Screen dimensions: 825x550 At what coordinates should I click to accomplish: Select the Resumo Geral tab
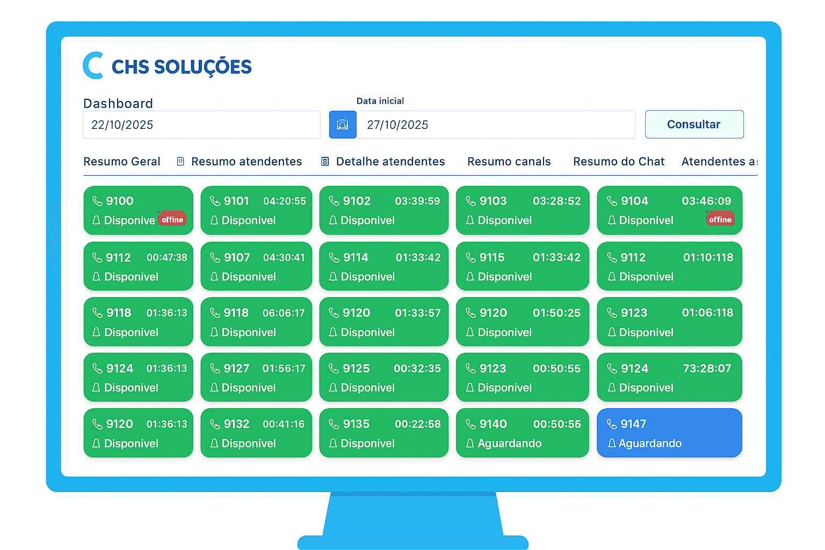(121, 161)
